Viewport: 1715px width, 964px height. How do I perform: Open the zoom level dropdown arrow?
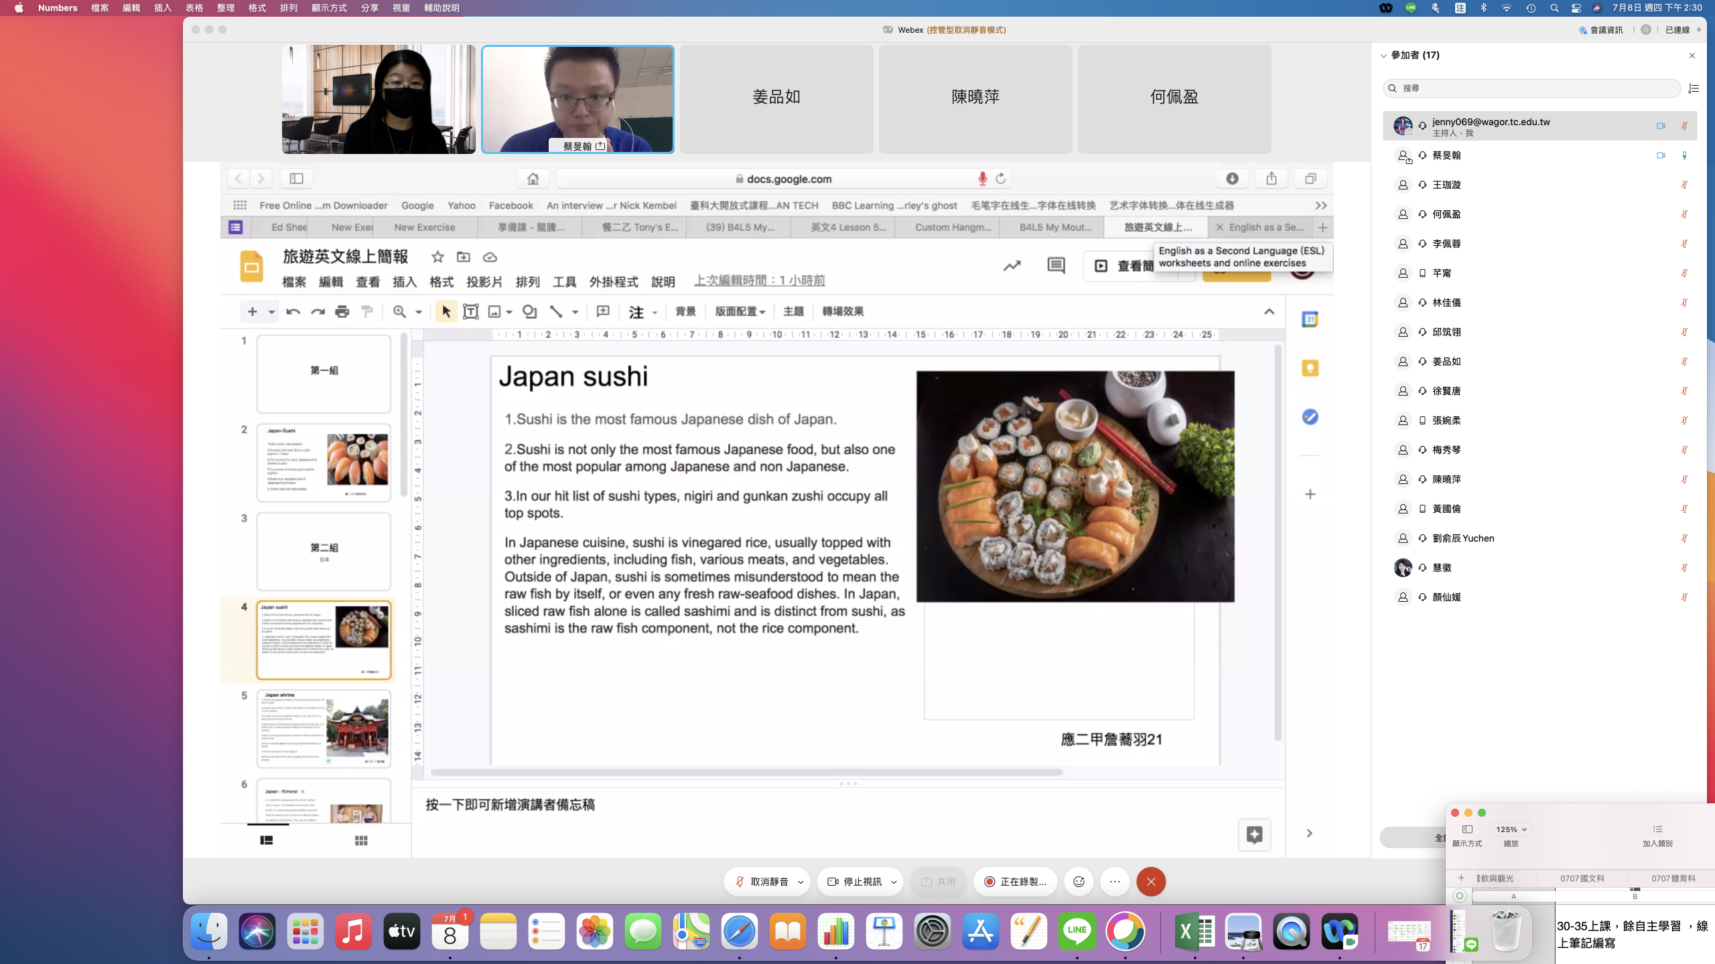coord(419,311)
